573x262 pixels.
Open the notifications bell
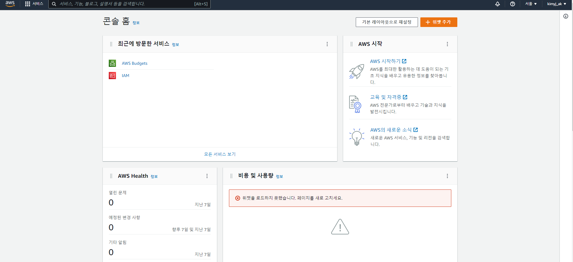tap(498, 4)
